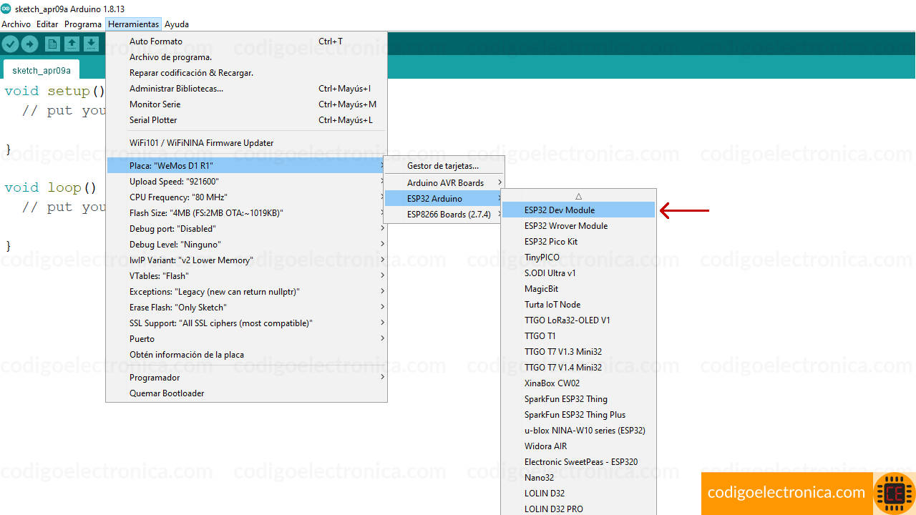Expand Flash Size: "4MB" submenu
The image size is (916, 515).
pyautogui.click(x=246, y=213)
